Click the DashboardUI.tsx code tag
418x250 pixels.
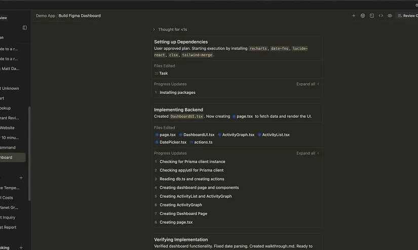[186, 116]
